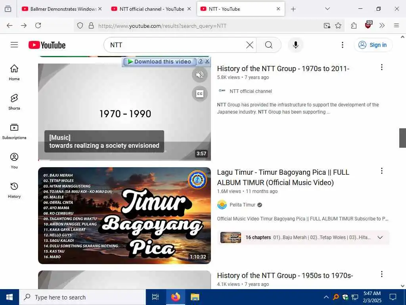Open Home in the YouTube sidebar
Screen dimensions: 406x305
[14, 73]
